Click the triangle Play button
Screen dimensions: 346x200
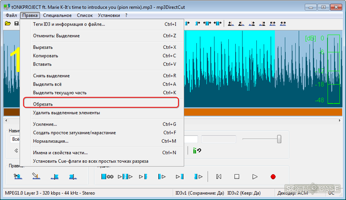(x=255, y=177)
